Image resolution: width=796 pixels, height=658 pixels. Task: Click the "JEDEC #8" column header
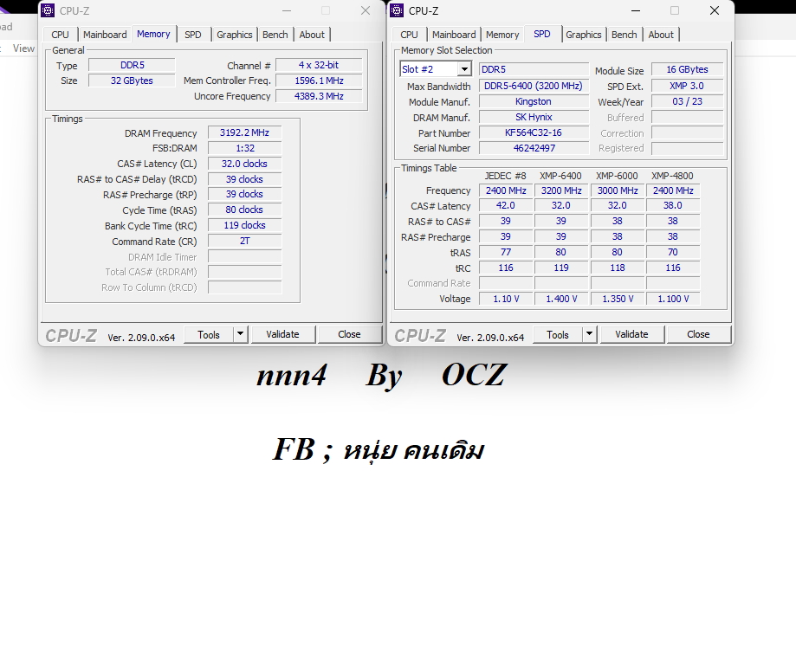[506, 176]
